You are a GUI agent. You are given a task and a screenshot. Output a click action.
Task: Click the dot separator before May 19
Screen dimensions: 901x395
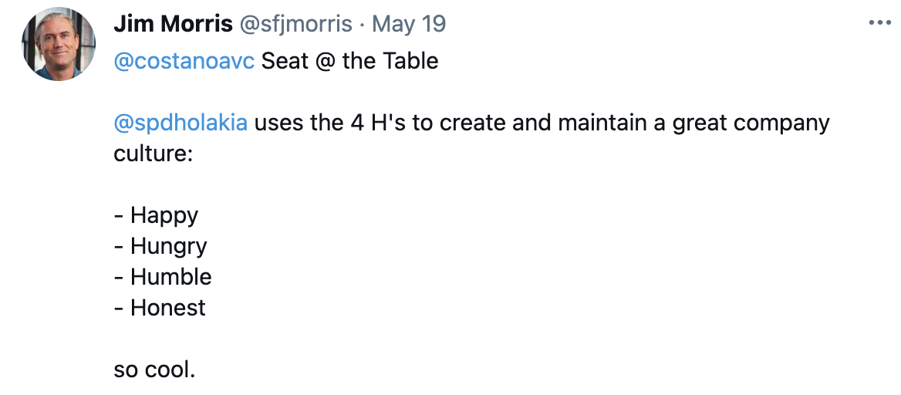pos(363,25)
